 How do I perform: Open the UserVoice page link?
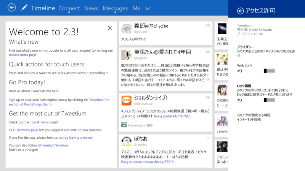click(27, 130)
